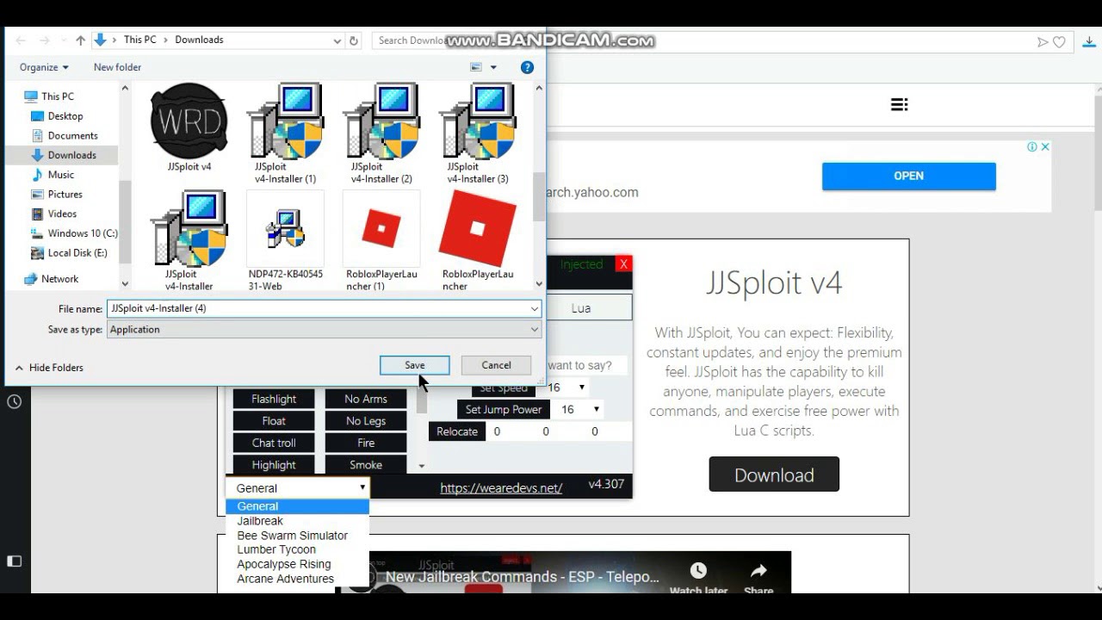Click the blue OPEN ad button
Screen dimensions: 1102x620
[x=908, y=176]
